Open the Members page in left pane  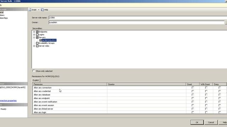click(2, 15)
